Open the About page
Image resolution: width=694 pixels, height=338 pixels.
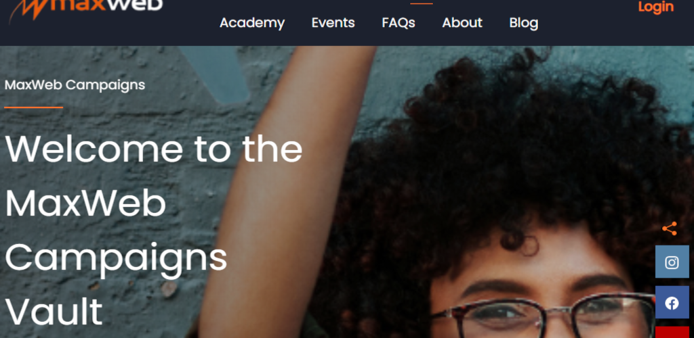pyautogui.click(x=462, y=22)
